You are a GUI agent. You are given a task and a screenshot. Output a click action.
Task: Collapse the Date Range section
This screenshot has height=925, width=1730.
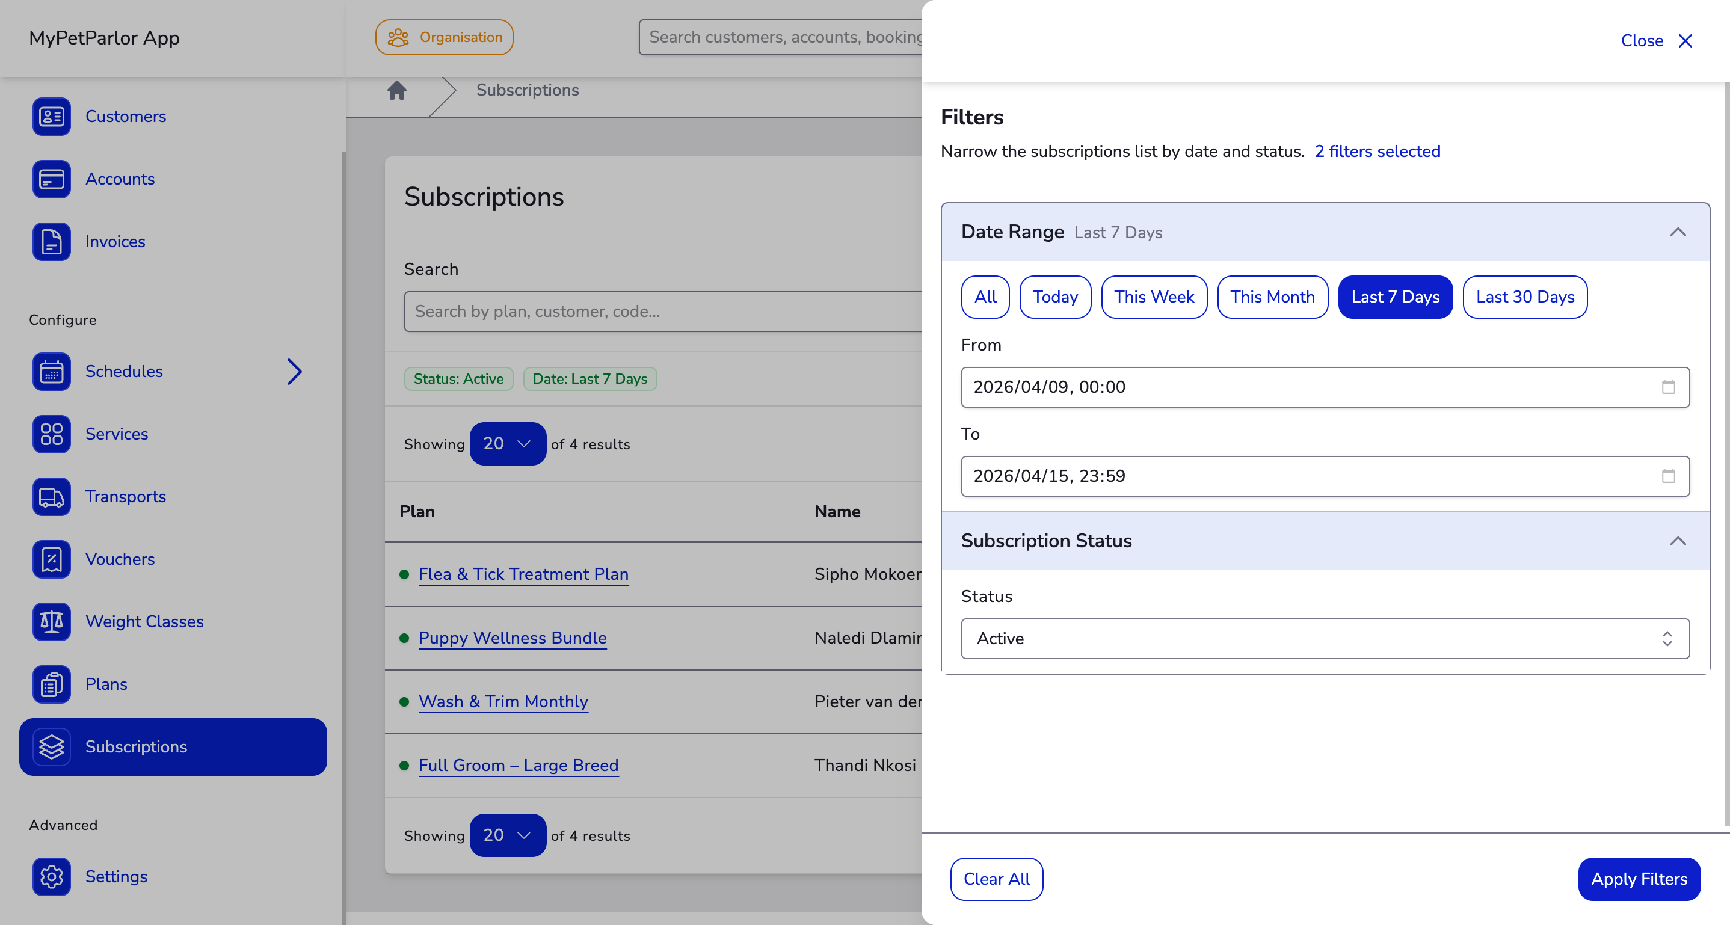1678,232
